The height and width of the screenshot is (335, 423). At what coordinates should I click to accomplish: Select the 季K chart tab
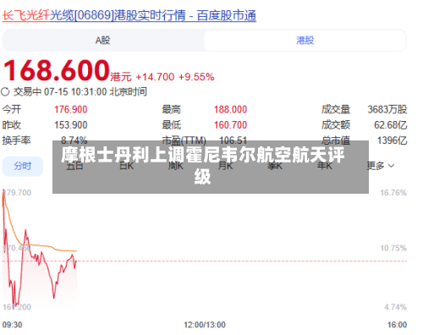pyautogui.click(x=275, y=166)
